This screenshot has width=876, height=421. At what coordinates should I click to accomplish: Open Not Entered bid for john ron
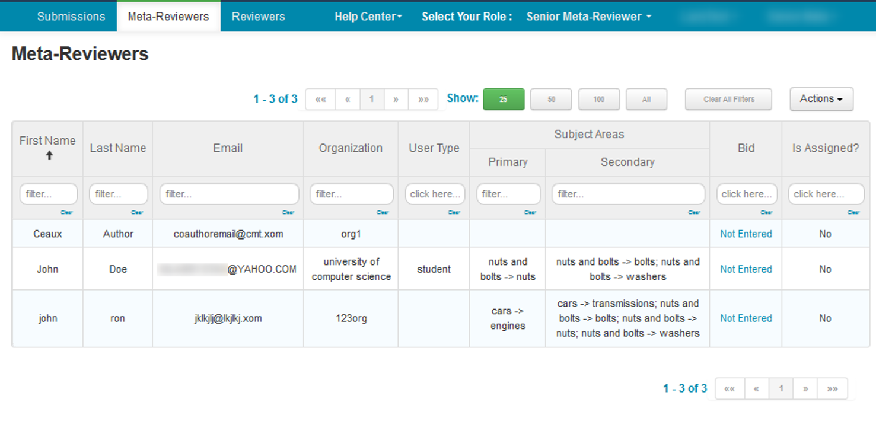pyautogui.click(x=746, y=318)
